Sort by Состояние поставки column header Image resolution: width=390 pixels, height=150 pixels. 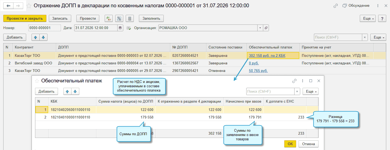pyautogui.click(x=226, y=47)
